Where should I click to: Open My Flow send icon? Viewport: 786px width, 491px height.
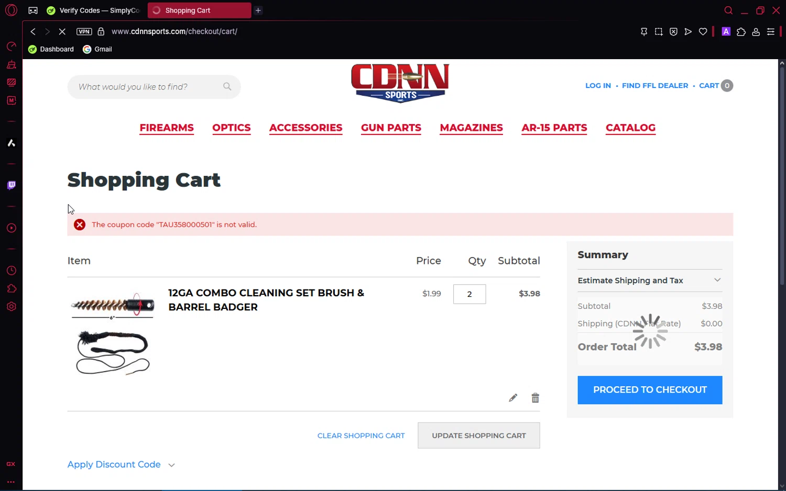(x=688, y=31)
